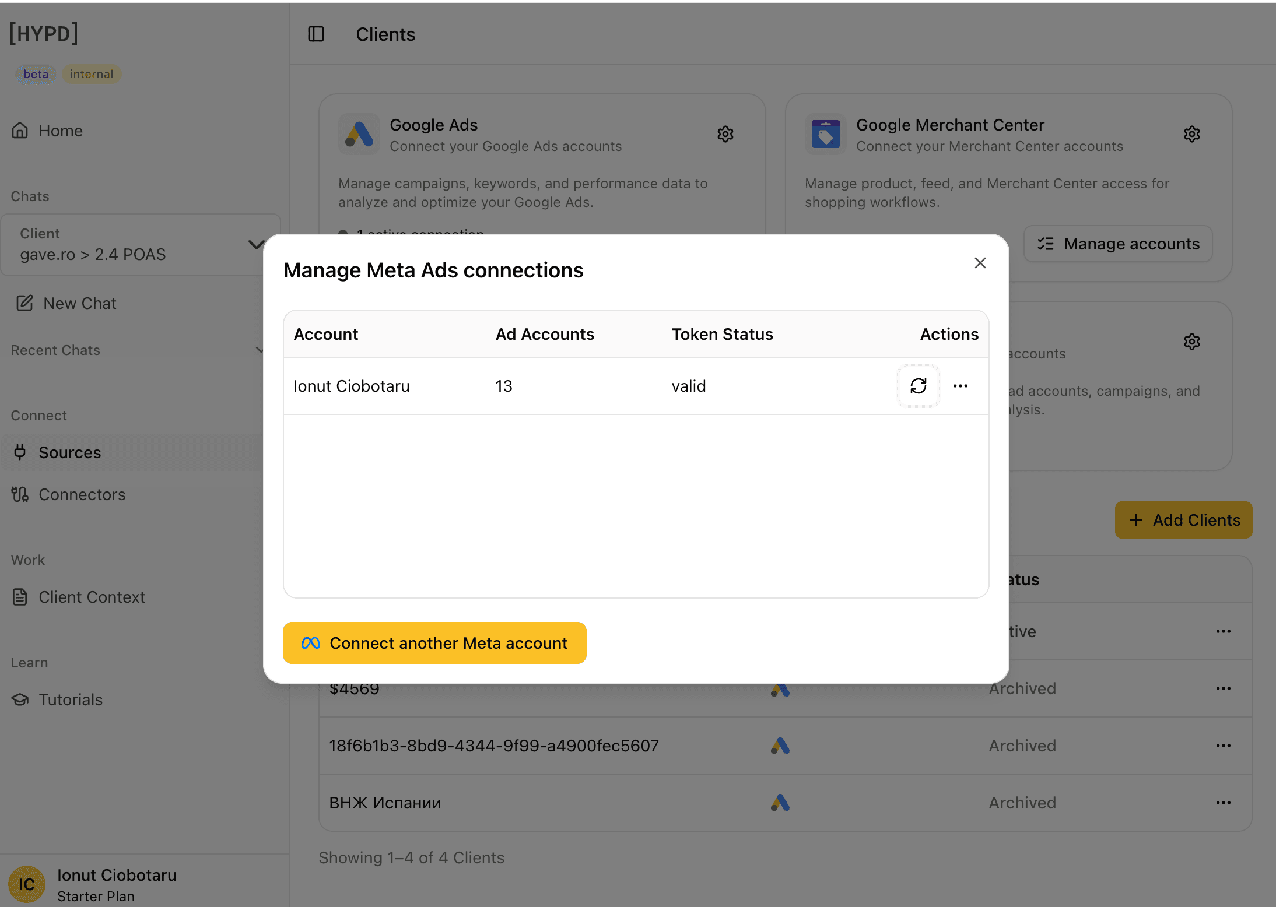Open actions menu for $4569 client row
This screenshot has height=907, width=1276.
(1224, 688)
